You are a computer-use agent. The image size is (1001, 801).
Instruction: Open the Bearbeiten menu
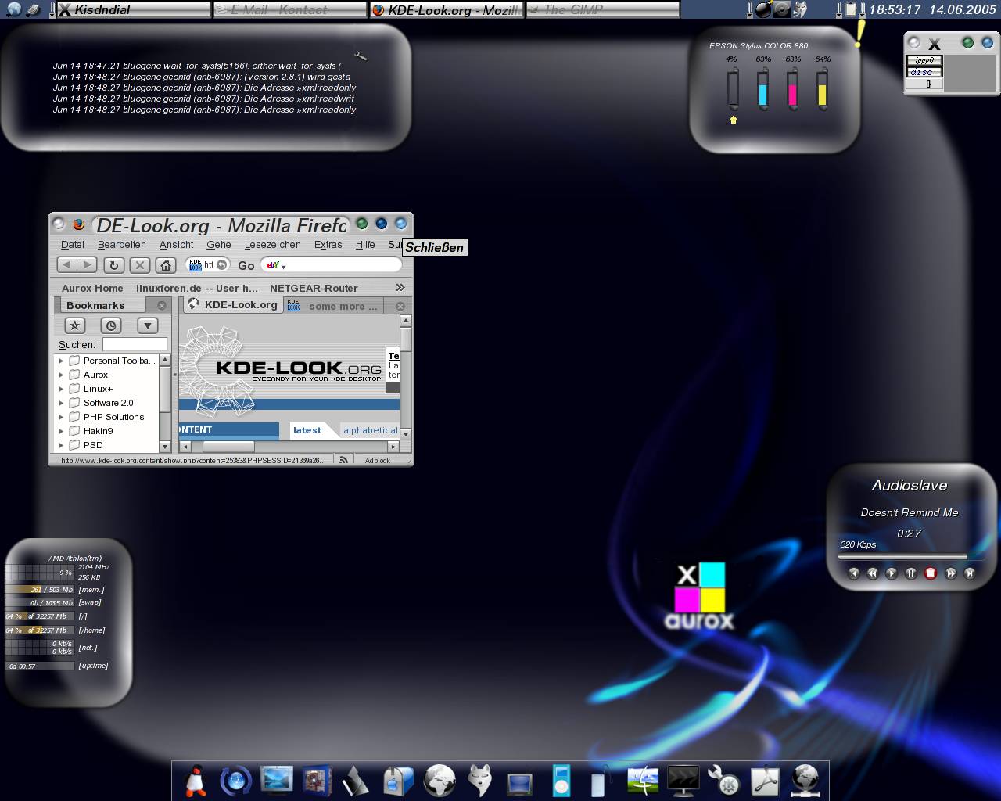click(122, 244)
